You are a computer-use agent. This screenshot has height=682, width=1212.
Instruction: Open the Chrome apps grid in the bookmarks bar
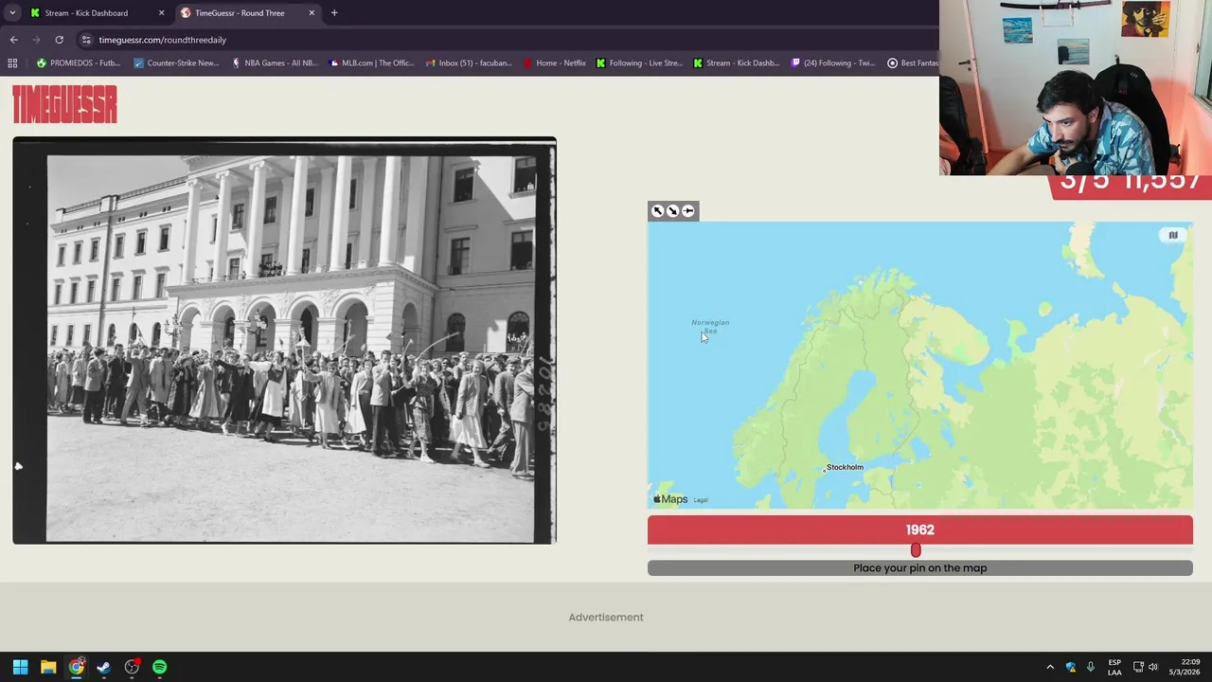click(12, 63)
